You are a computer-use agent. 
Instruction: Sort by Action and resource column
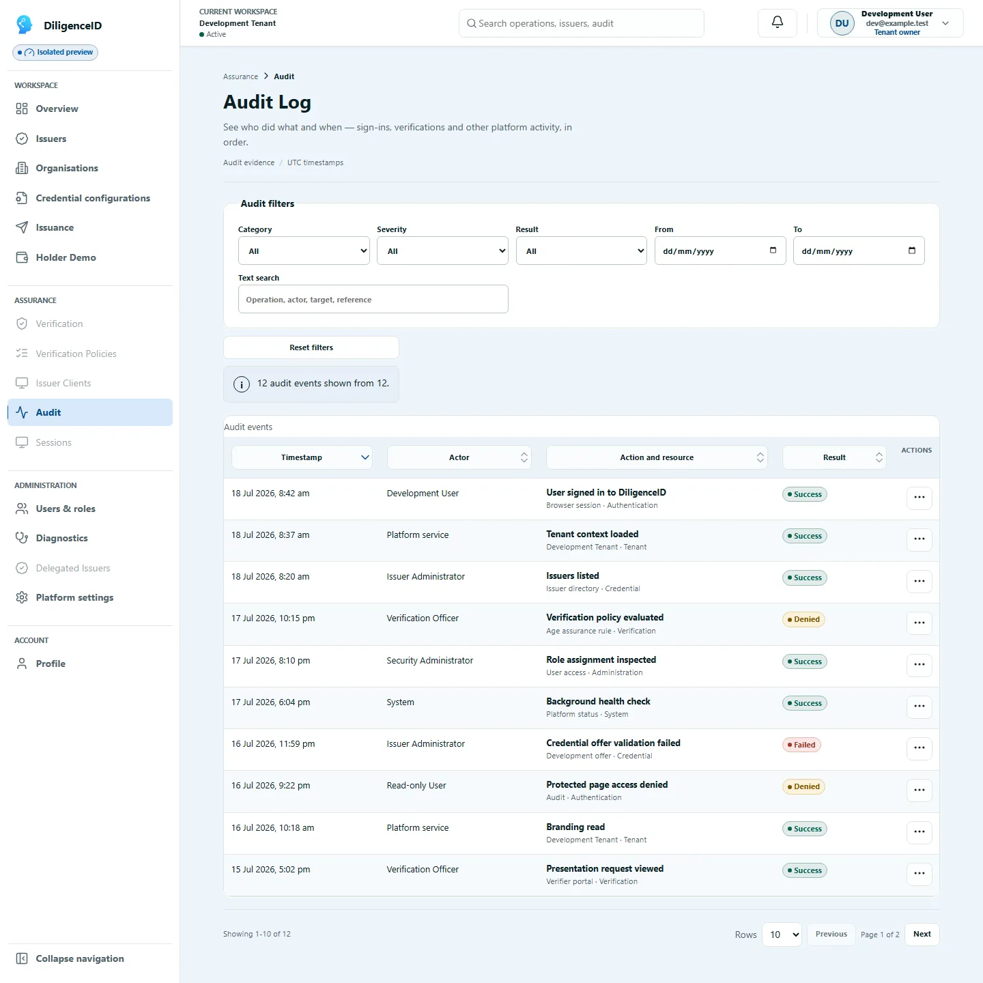coord(657,457)
